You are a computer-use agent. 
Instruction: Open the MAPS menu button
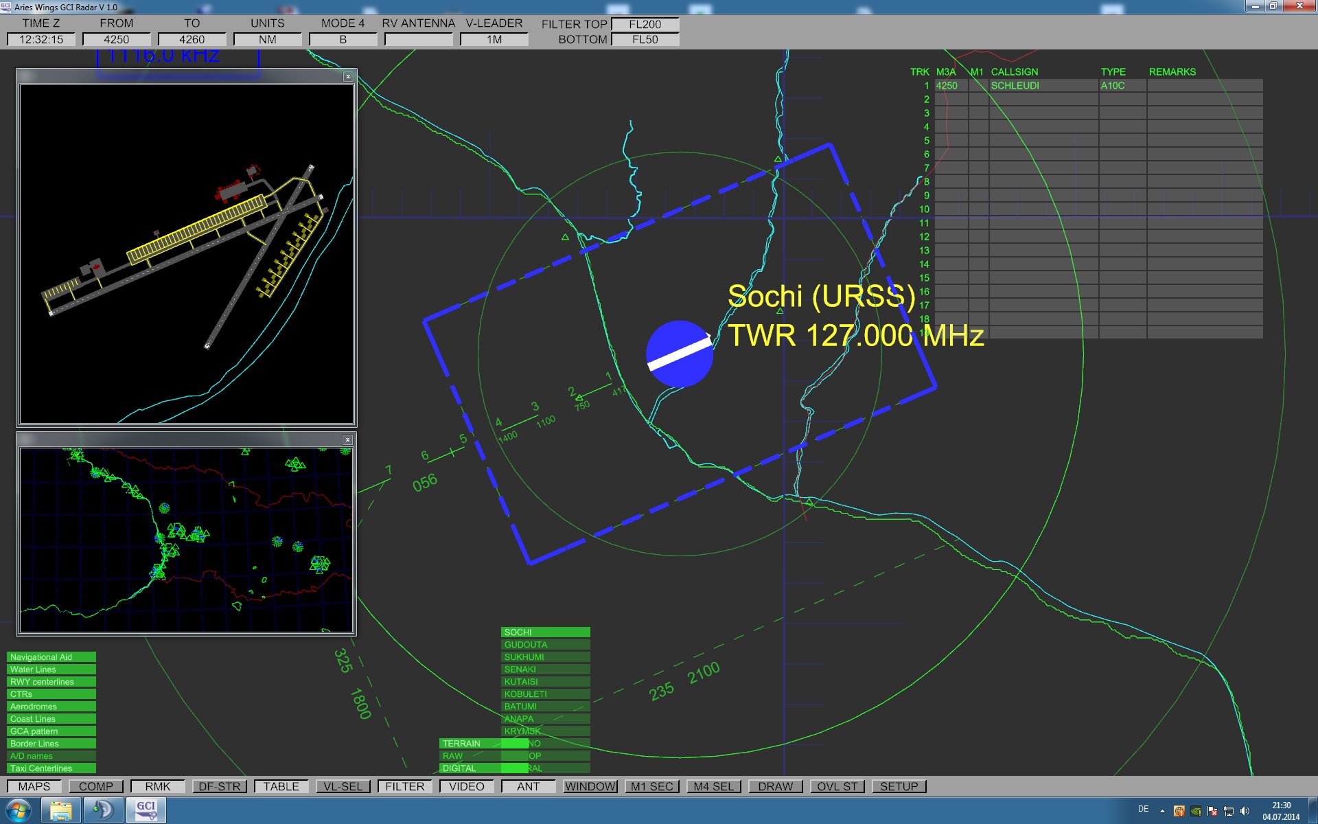coord(34,786)
